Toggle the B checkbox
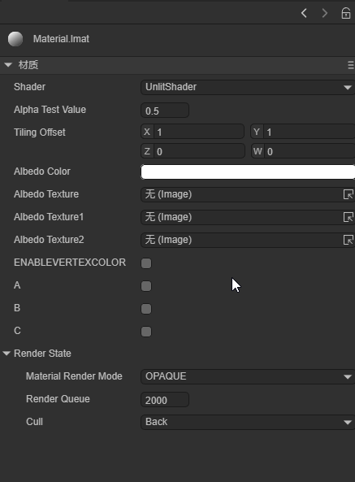355x482 pixels. click(146, 309)
